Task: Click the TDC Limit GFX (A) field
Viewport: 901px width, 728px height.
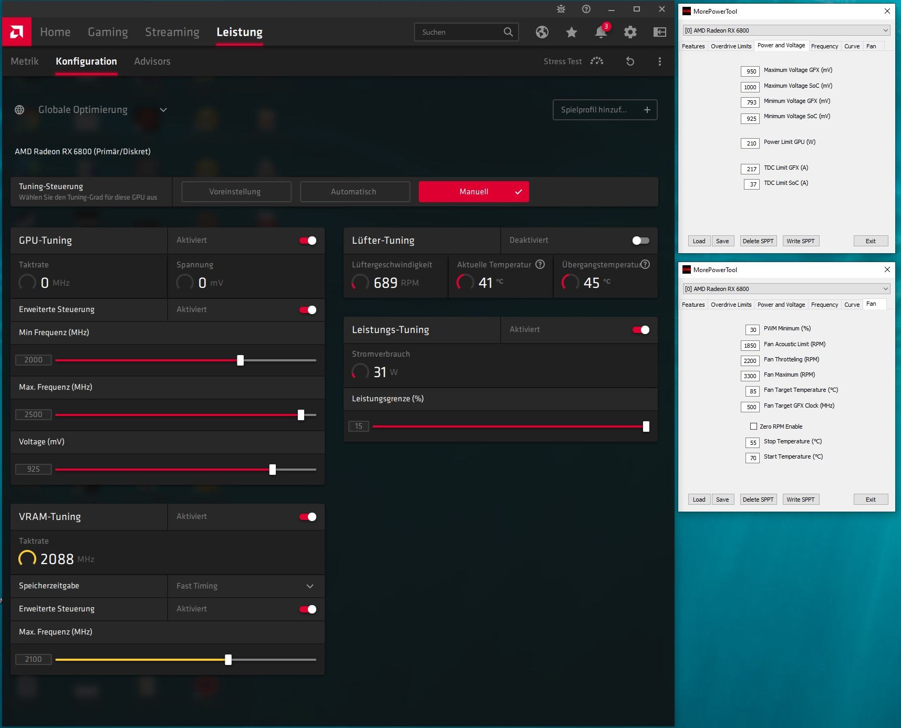Action: 750,169
